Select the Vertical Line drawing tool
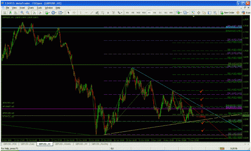The width and height of the screenshot is (251, 151). (x=81, y=13)
